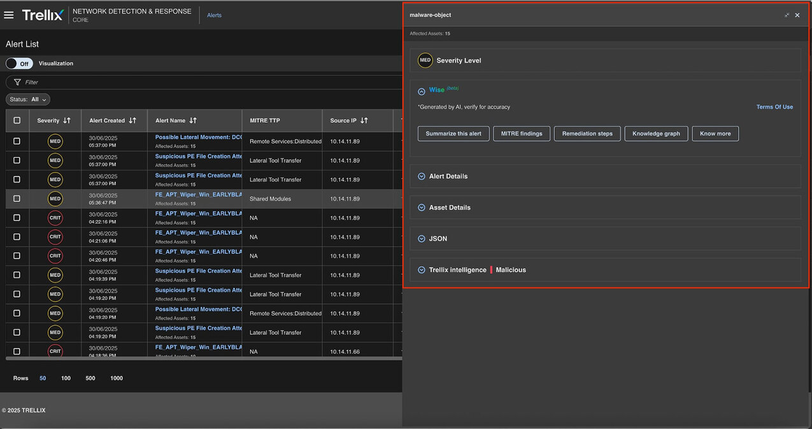Expand the Asset Details section
812x429 pixels.
point(421,207)
